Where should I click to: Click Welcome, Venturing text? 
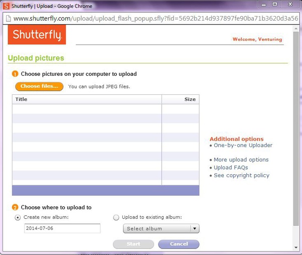point(257,39)
